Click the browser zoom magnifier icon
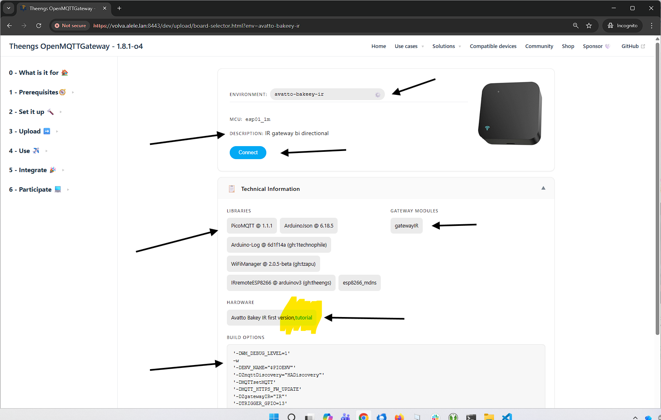 [575, 26]
